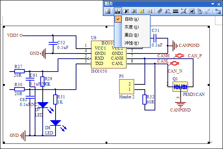Screen dimensions: 223x149
Task: Click the PESD1CAN component label
Action: point(194,94)
